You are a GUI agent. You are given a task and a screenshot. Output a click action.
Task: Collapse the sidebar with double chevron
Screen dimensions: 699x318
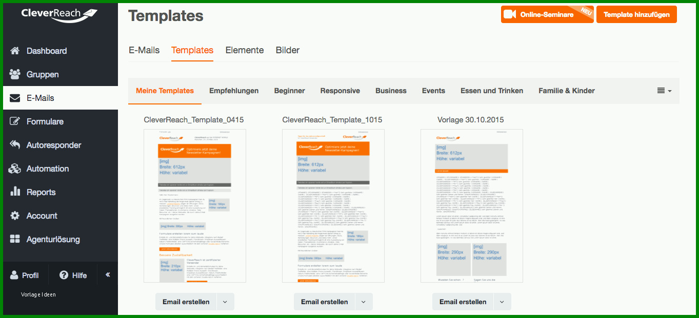pyautogui.click(x=108, y=275)
